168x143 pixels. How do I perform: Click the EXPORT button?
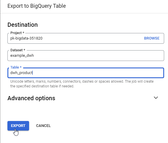18,126
